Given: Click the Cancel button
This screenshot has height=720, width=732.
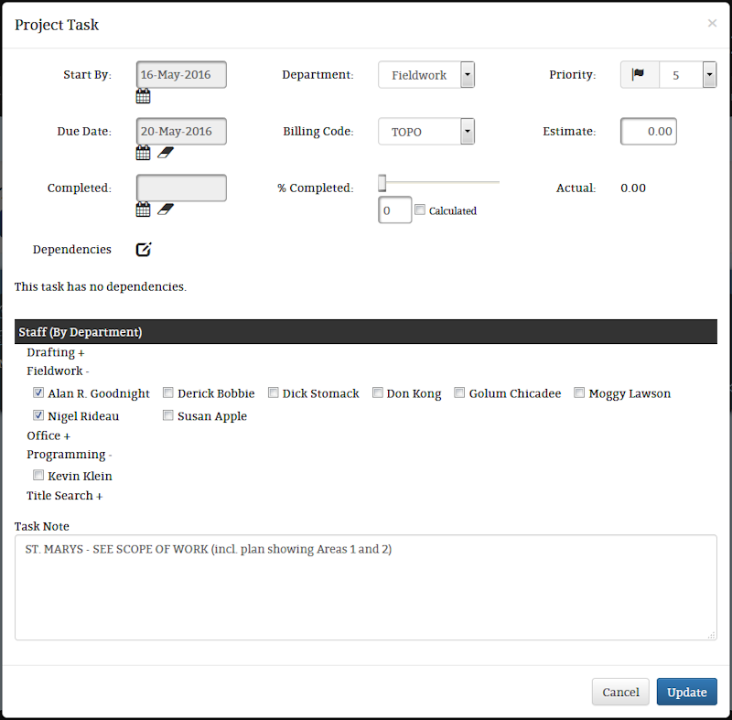Looking at the screenshot, I should [620, 692].
